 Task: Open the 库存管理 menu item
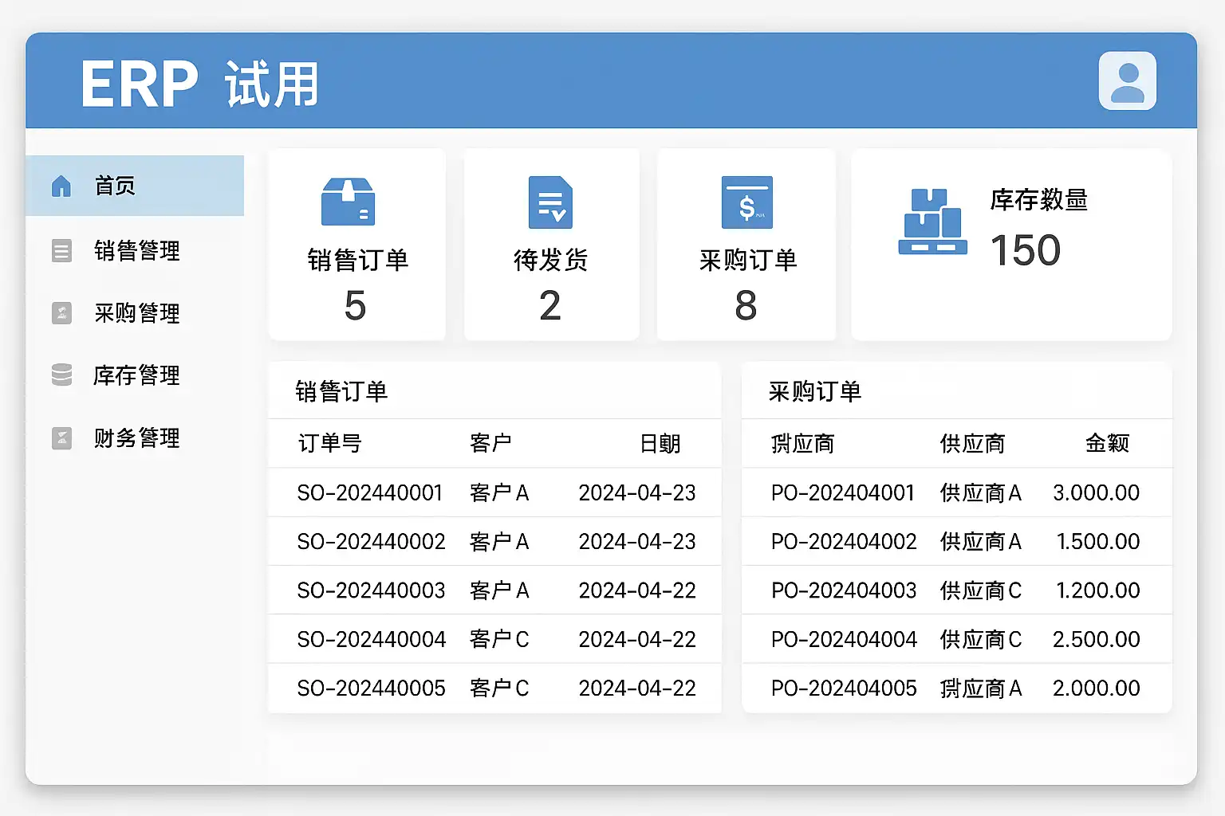(136, 375)
